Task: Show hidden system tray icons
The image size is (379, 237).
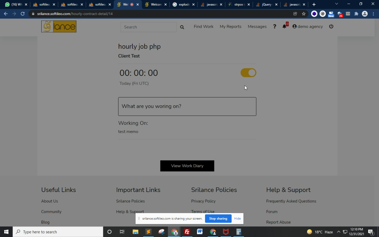Action: click(339, 232)
